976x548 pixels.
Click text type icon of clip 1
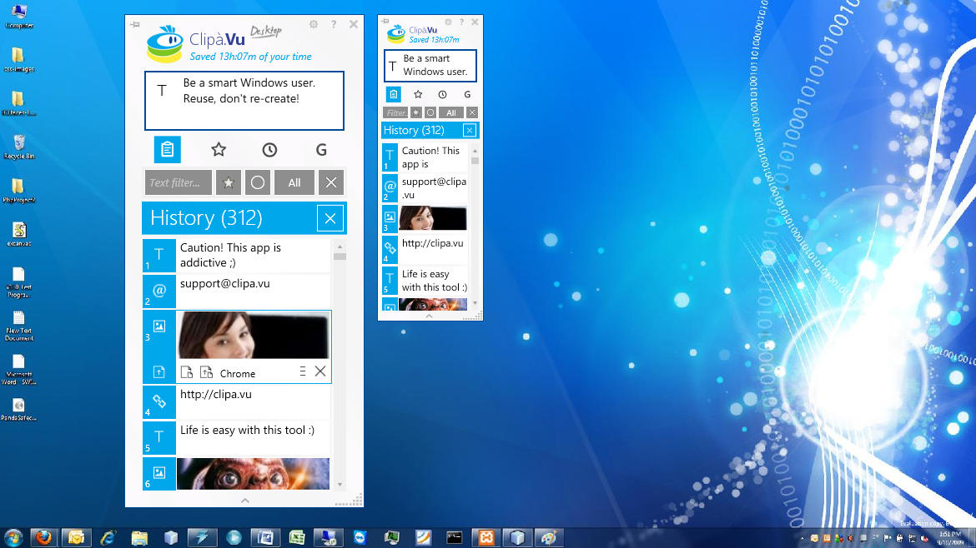[159, 256]
